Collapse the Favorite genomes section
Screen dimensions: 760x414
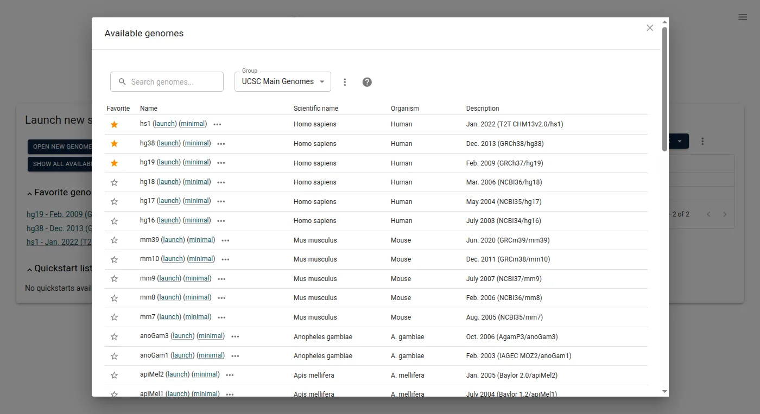pyautogui.click(x=29, y=193)
